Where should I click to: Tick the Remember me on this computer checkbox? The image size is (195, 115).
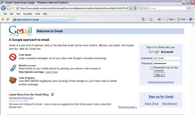point(151,68)
